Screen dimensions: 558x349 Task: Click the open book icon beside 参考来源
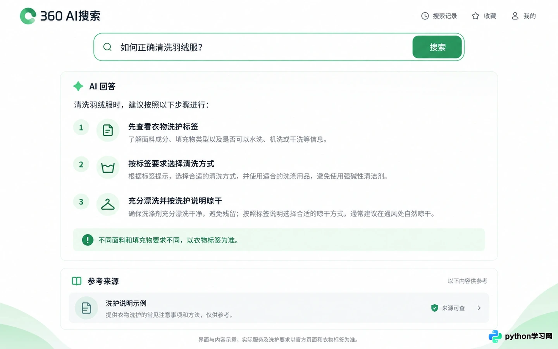pyautogui.click(x=77, y=281)
